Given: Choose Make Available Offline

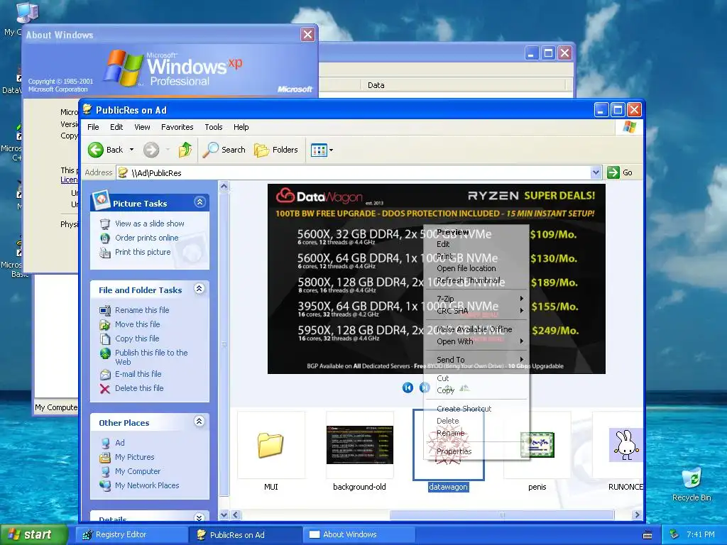Looking at the screenshot, I should (x=476, y=329).
